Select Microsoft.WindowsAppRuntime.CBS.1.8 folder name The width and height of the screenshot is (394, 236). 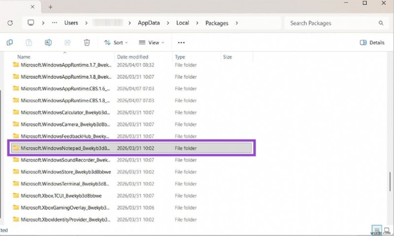click(x=66, y=101)
